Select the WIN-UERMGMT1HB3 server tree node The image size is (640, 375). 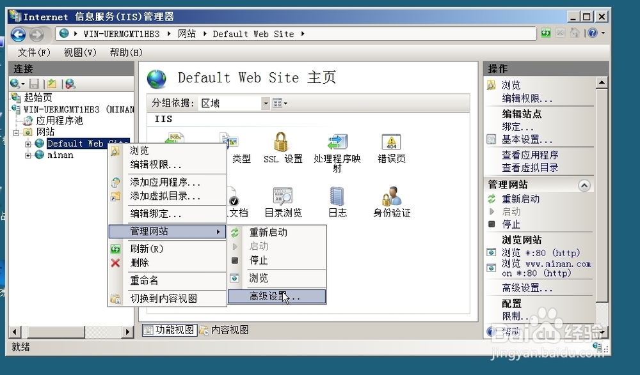(x=78, y=109)
